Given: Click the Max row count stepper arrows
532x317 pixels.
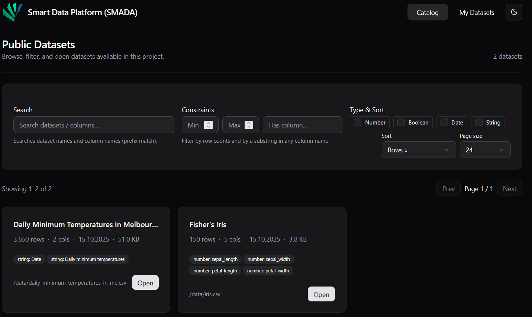Looking at the screenshot, I should (249, 125).
